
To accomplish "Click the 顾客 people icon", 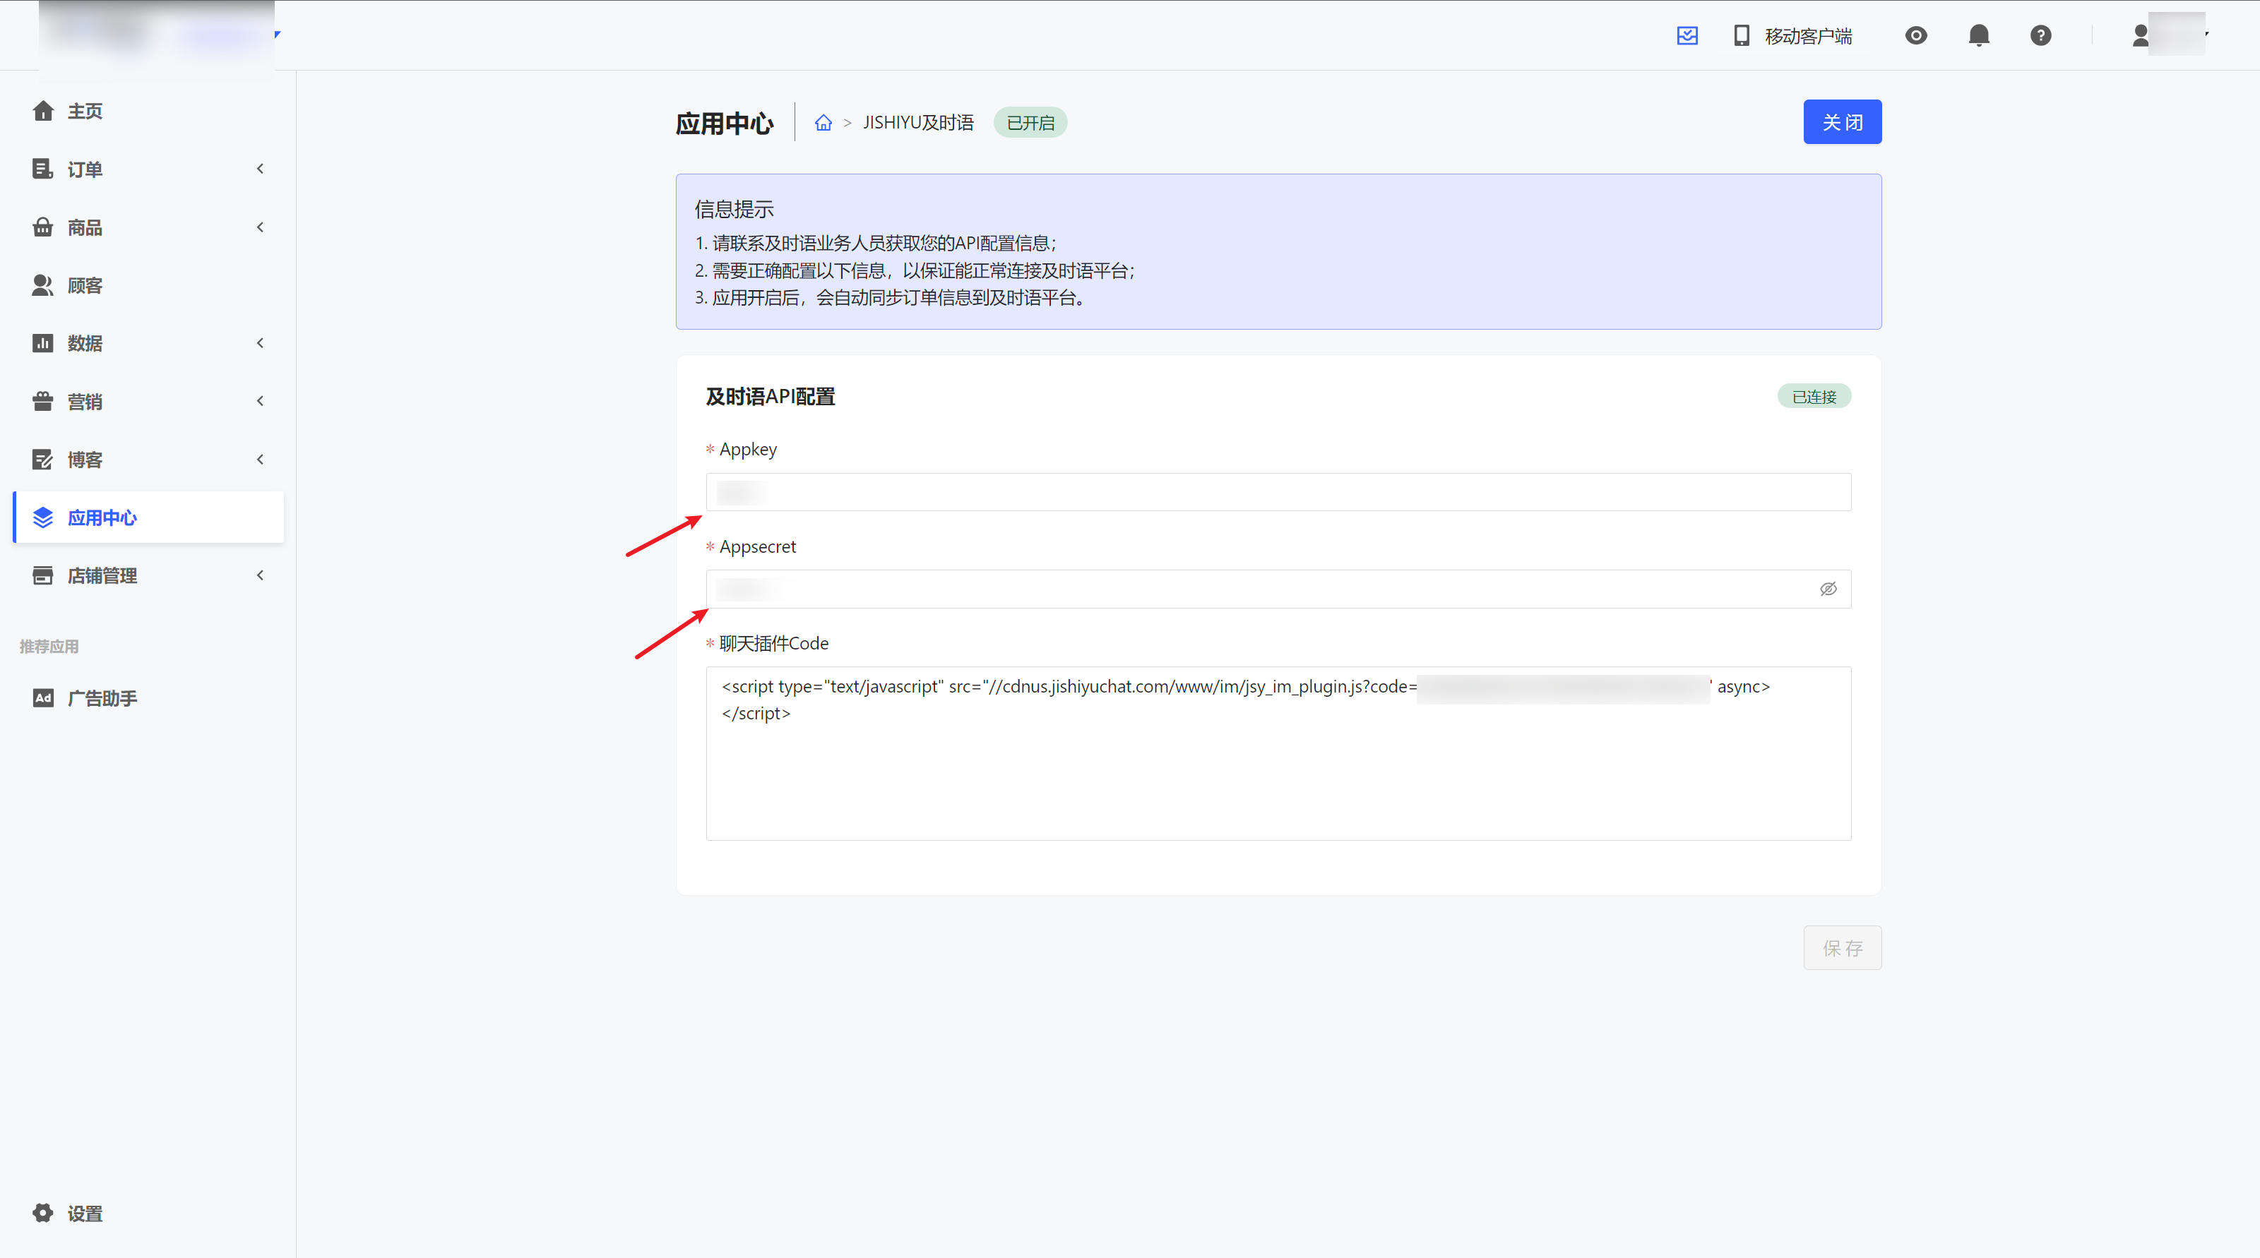I will (x=42, y=285).
